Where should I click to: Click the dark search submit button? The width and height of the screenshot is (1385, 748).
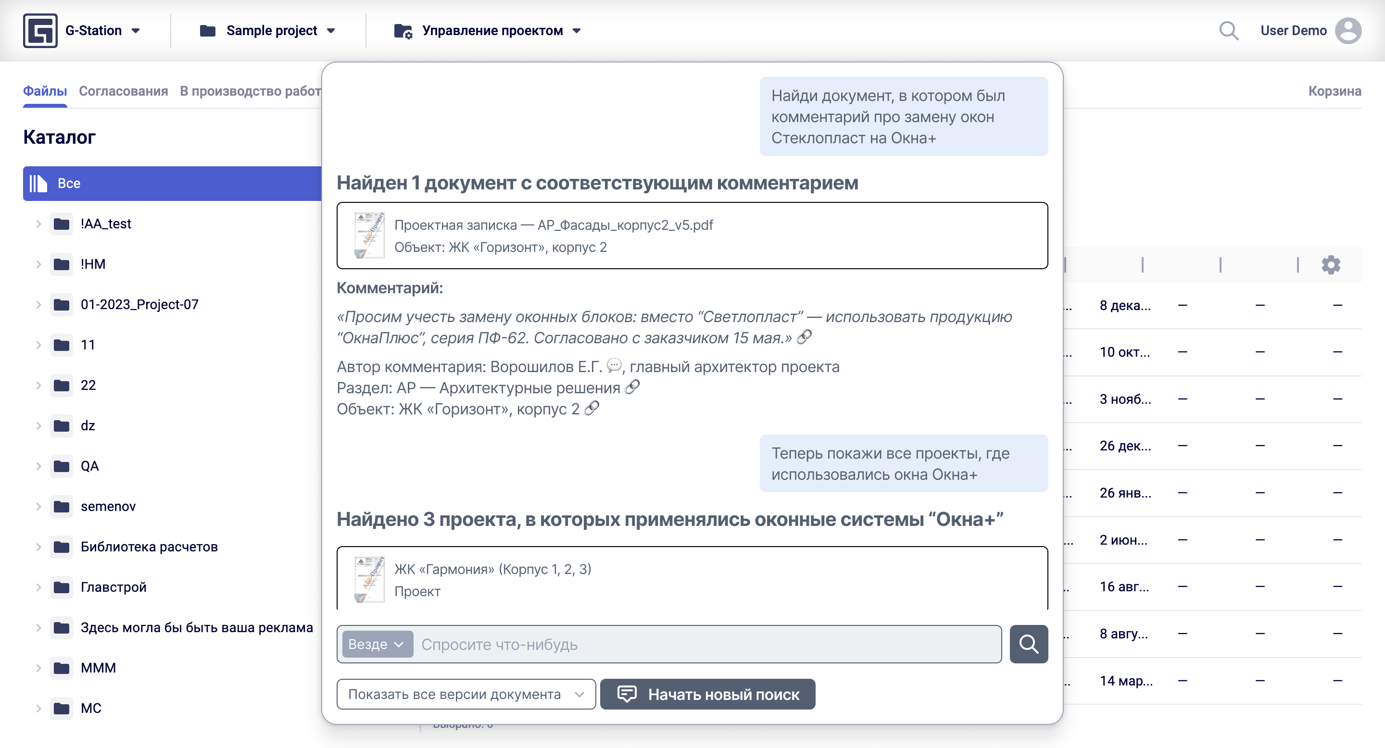[x=1028, y=644]
